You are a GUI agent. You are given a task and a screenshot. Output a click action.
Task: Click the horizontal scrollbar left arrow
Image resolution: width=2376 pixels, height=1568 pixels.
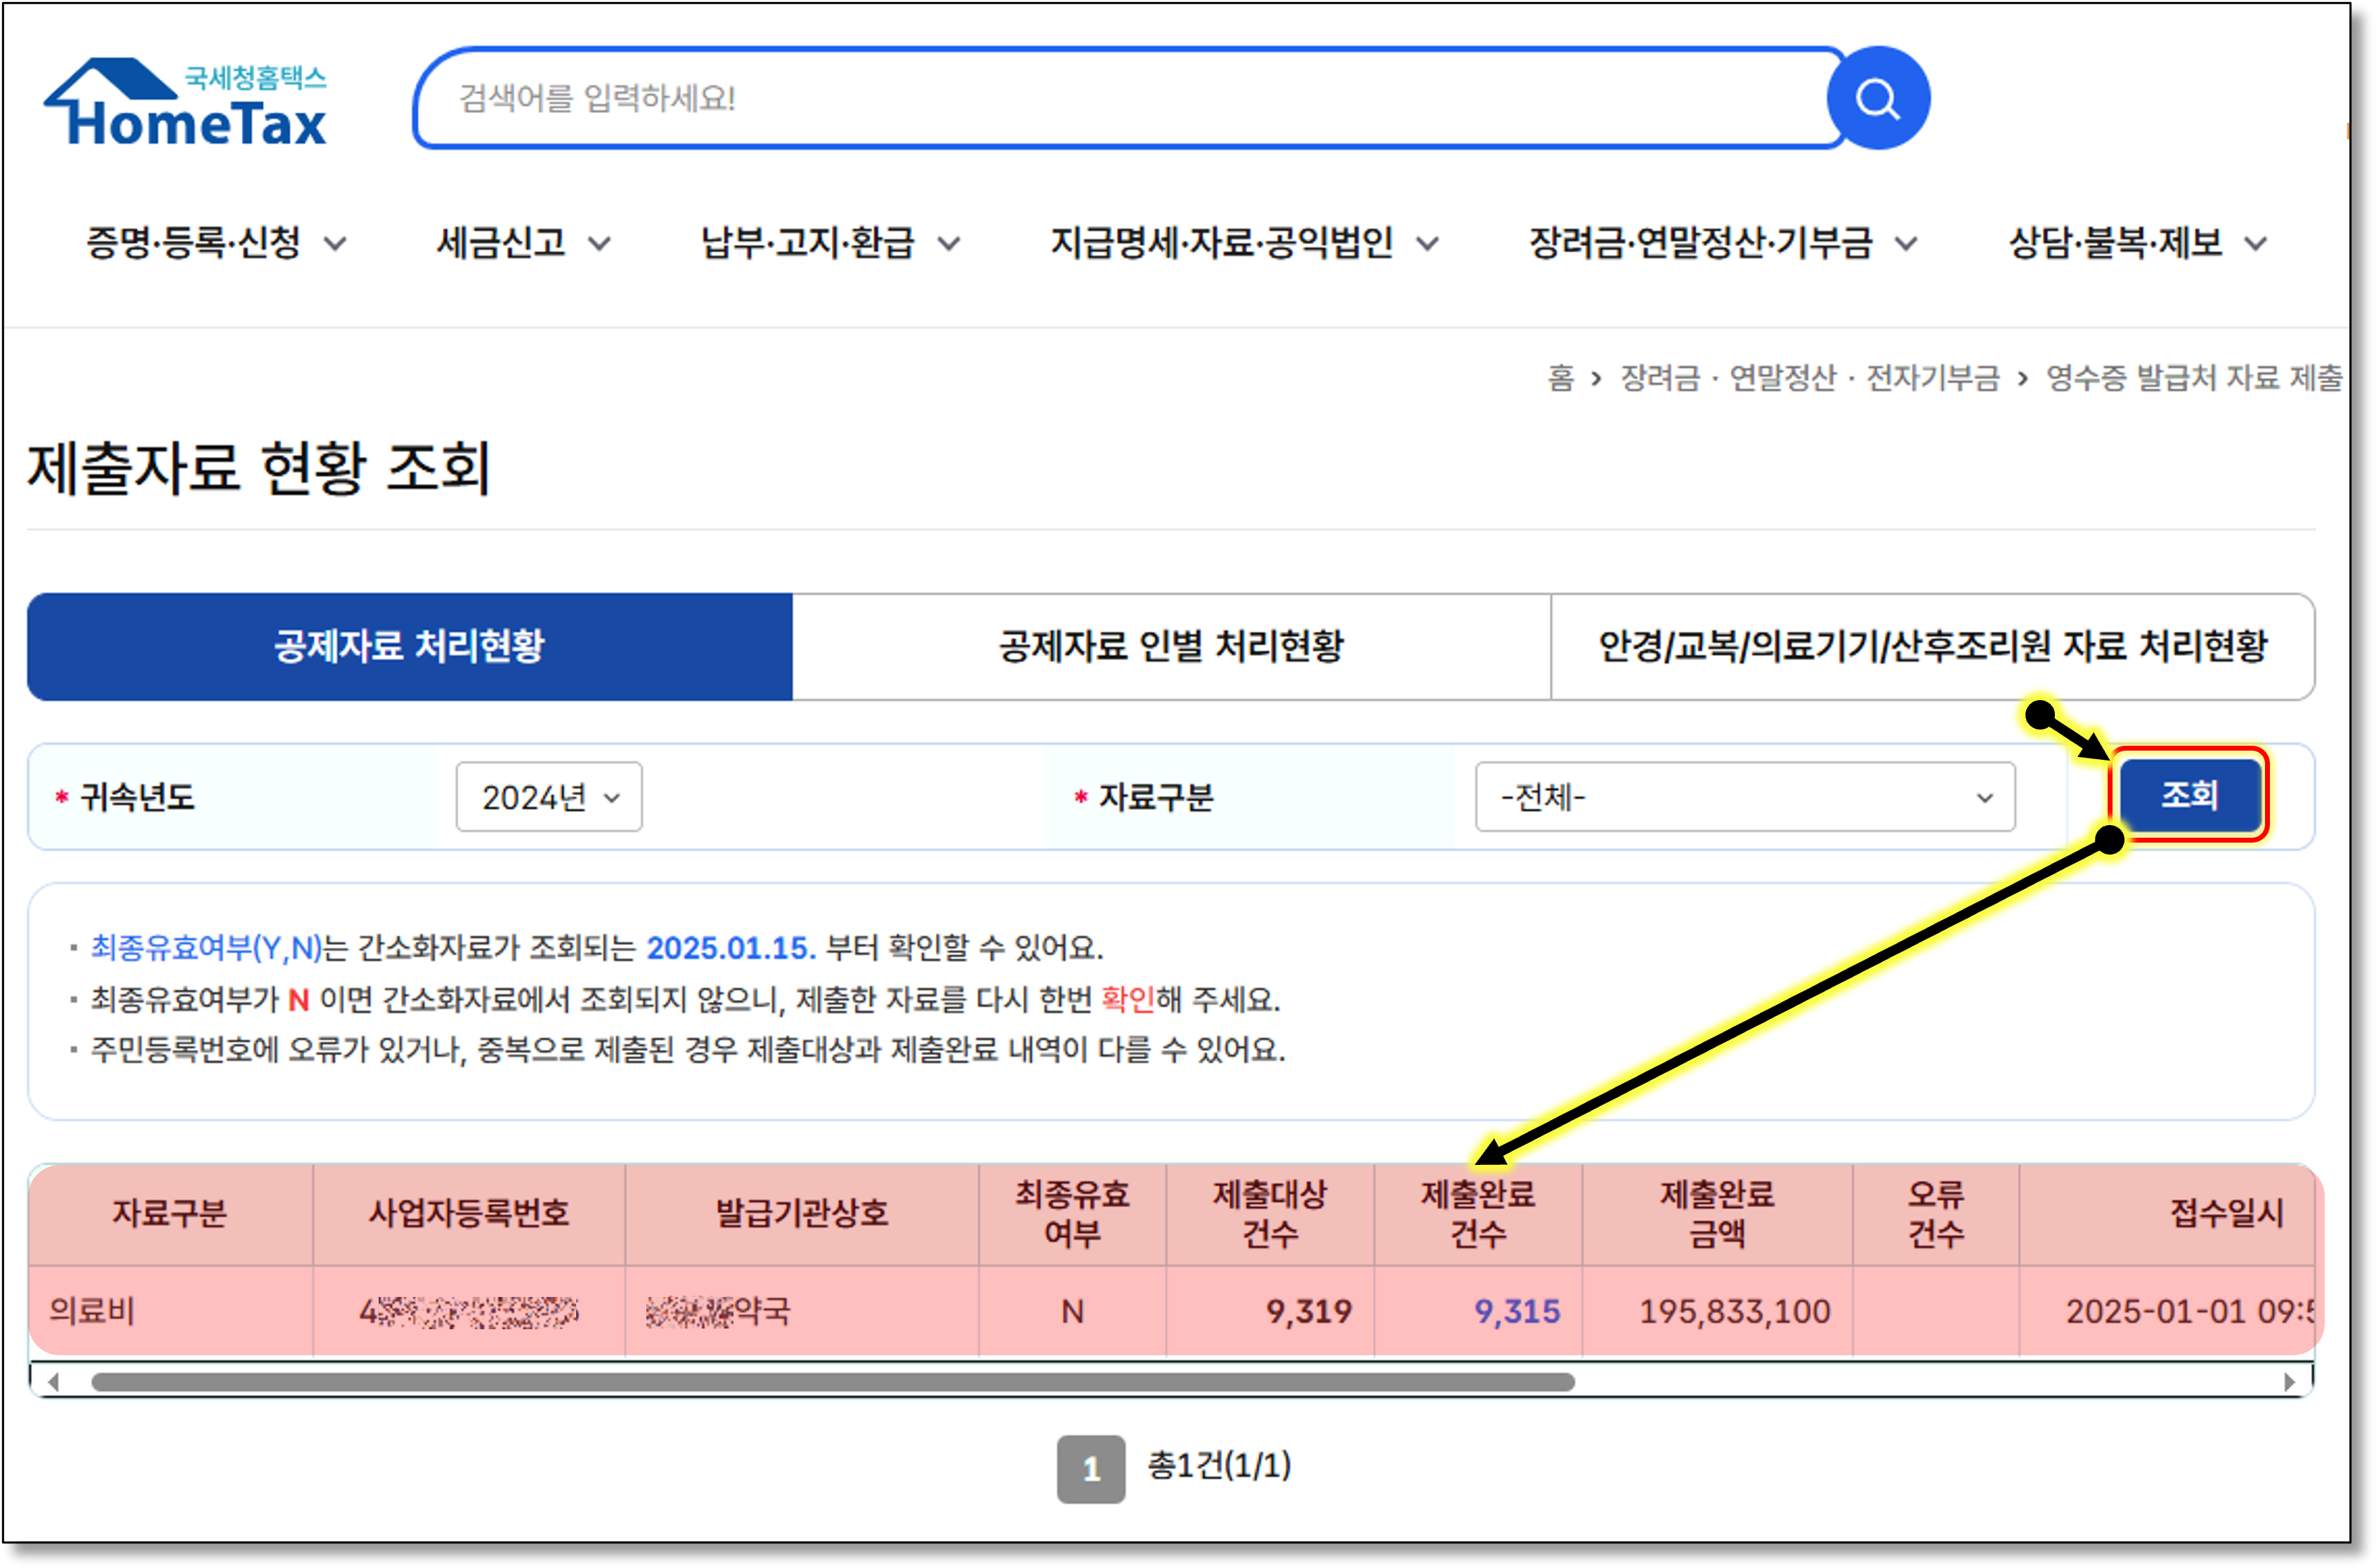[54, 1382]
